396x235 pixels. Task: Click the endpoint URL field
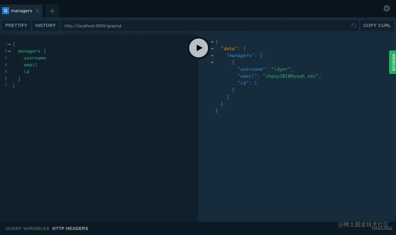209,26
